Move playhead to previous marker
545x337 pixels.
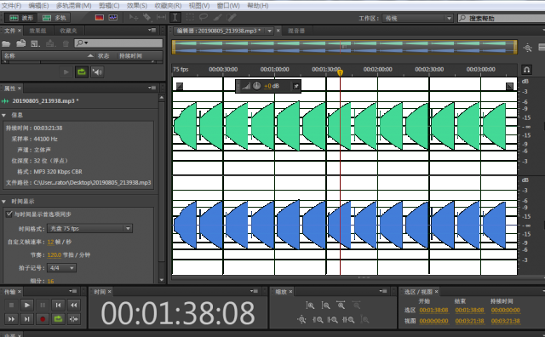pyautogui.click(x=58, y=305)
